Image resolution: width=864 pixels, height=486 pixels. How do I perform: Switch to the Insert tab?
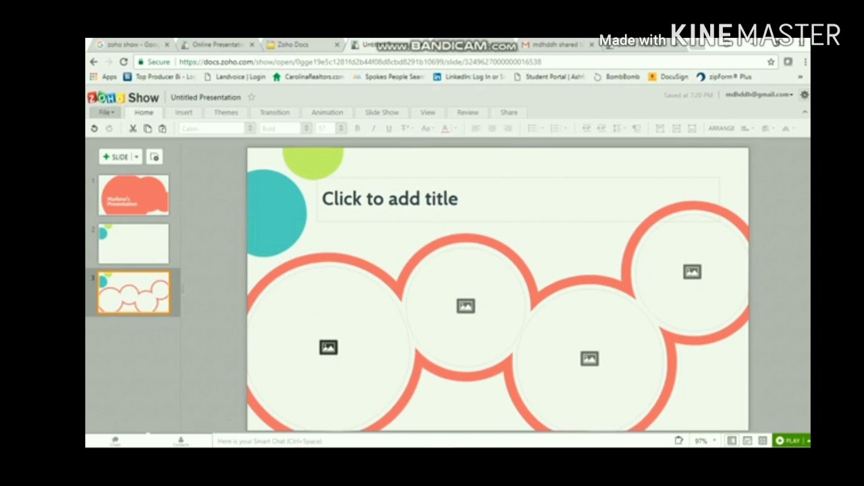(184, 113)
